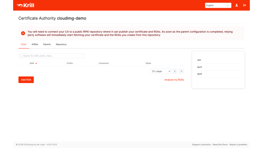263x148 pixels.
Task: Select the ROAs tab
Action: [x=24, y=45]
